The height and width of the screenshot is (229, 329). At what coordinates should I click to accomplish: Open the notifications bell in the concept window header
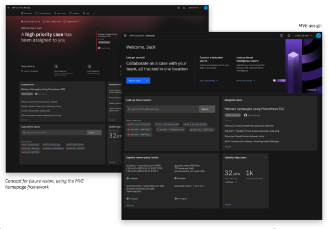tap(184, 8)
